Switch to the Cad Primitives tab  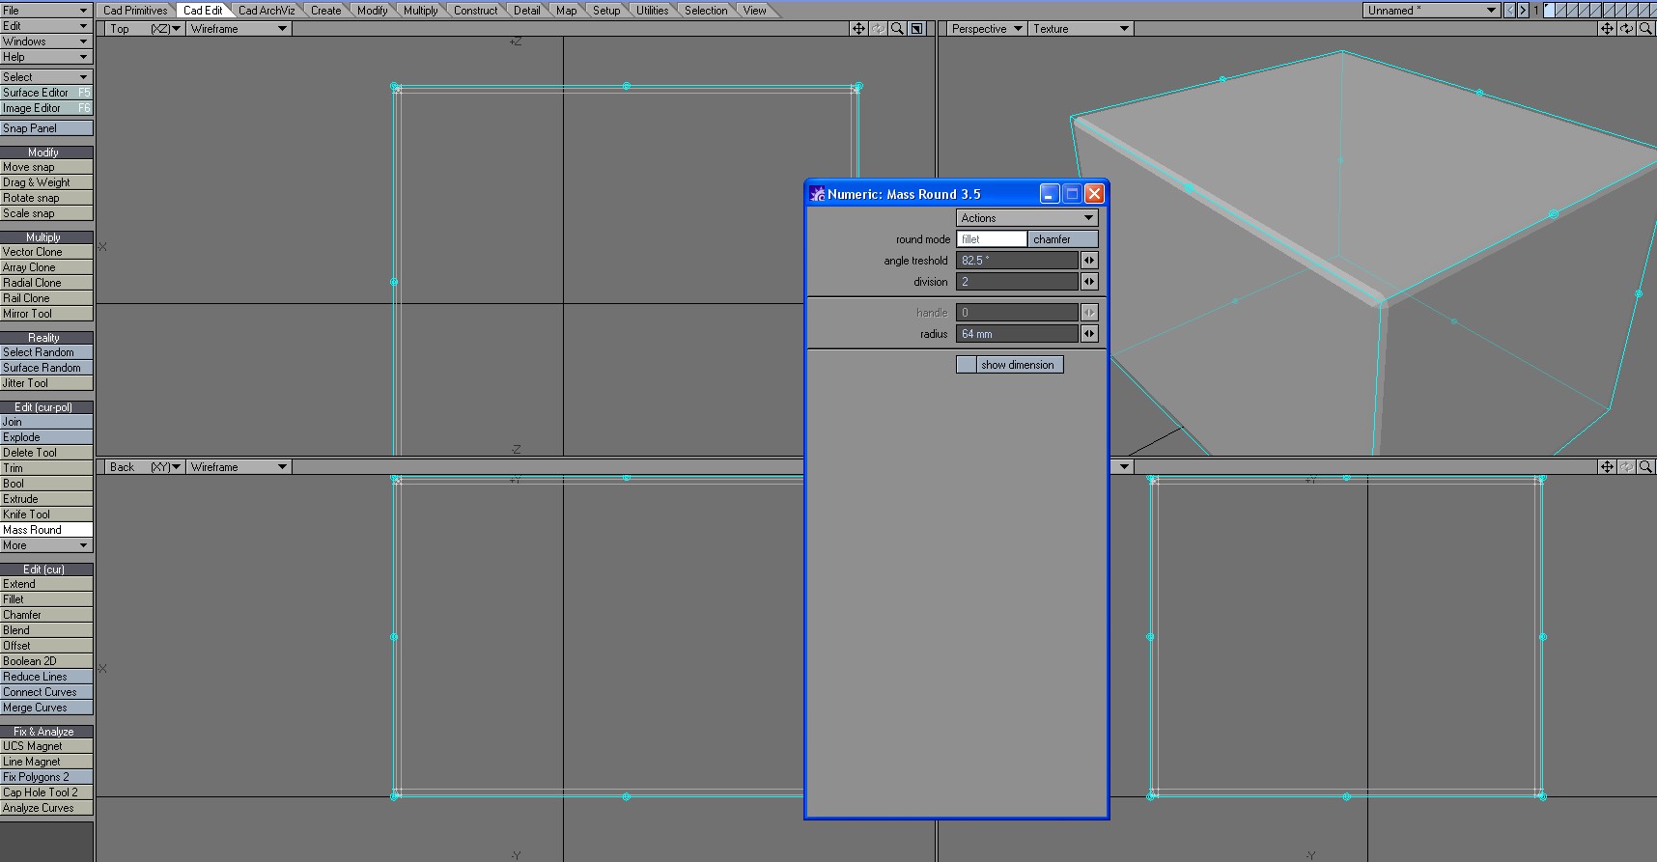(135, 11)
